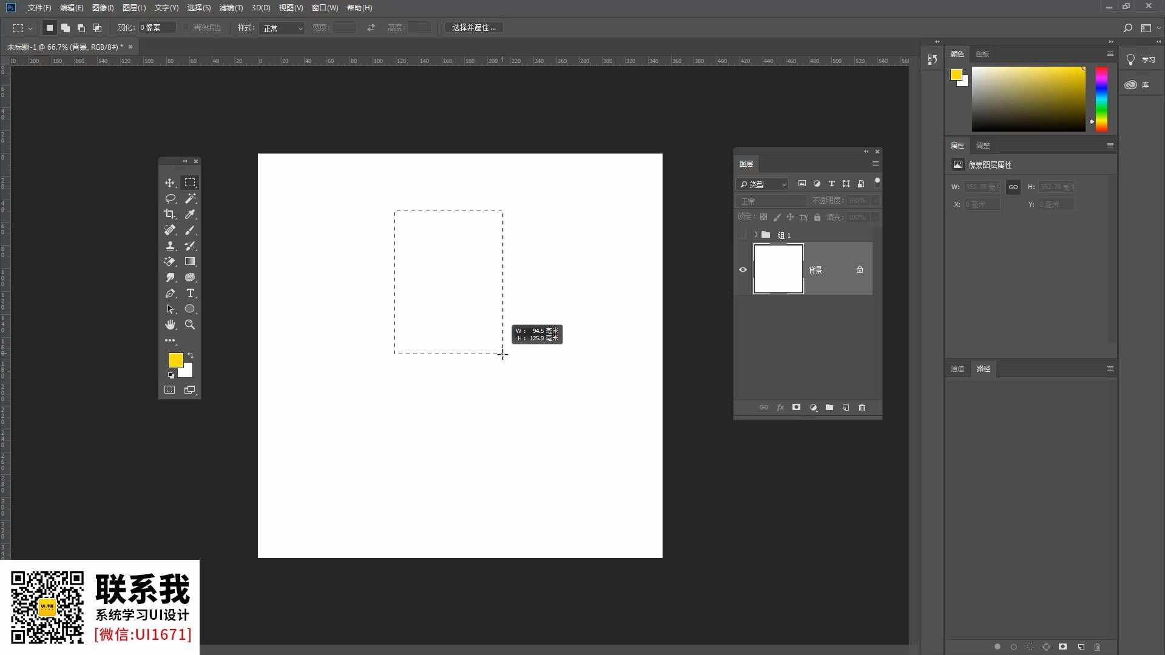
Task: Click the 选择并遮住 button
Action: point(474,28)
